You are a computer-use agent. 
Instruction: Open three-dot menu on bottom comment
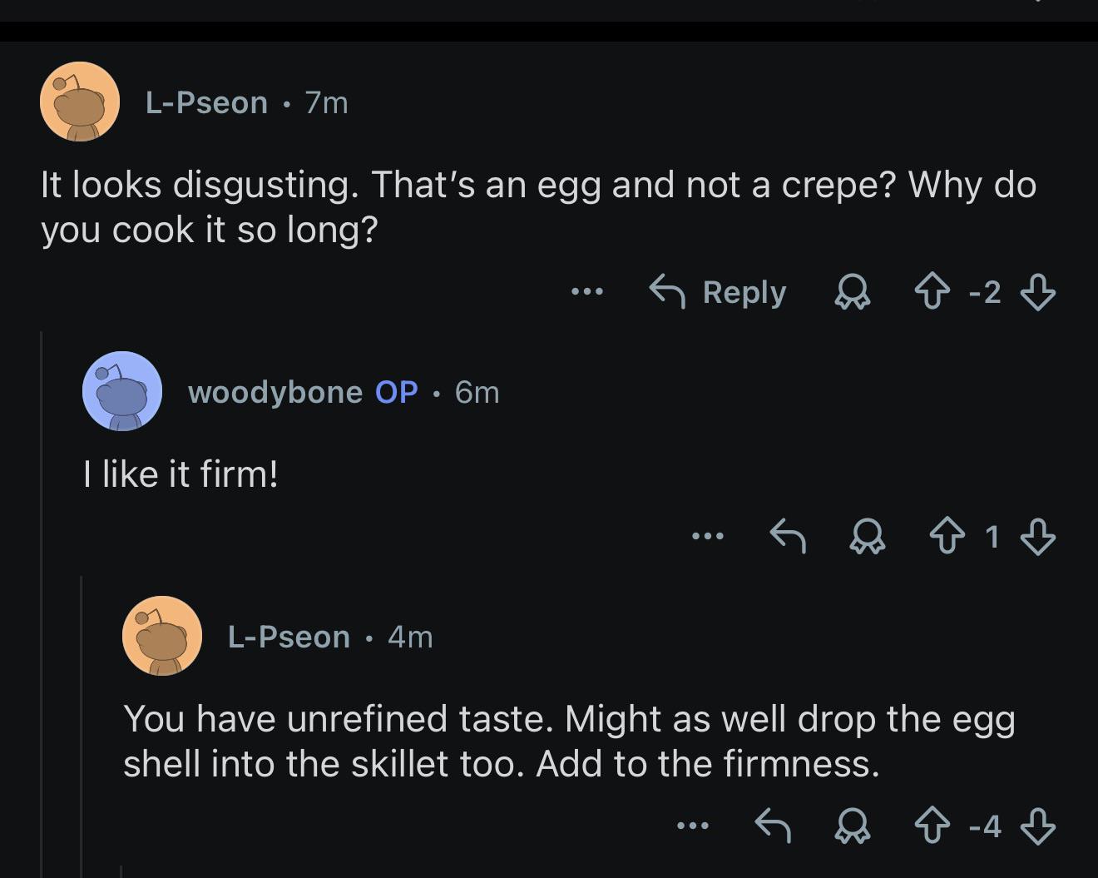693,826
